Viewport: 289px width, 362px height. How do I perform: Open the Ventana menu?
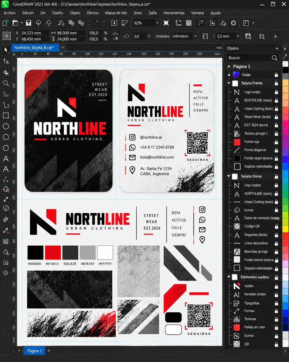tap(198, 13)
